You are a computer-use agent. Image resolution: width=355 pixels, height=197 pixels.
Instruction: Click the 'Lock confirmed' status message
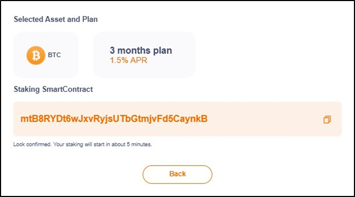[x=83, y=144]
